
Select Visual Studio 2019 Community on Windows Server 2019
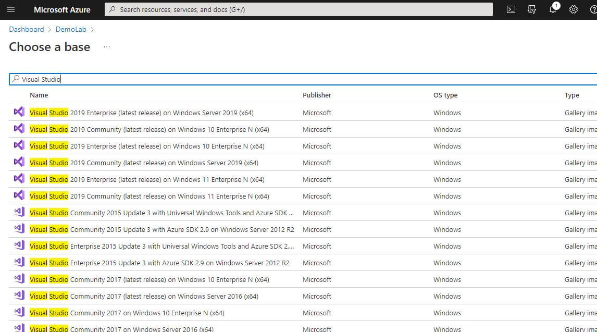pos(144,163)
